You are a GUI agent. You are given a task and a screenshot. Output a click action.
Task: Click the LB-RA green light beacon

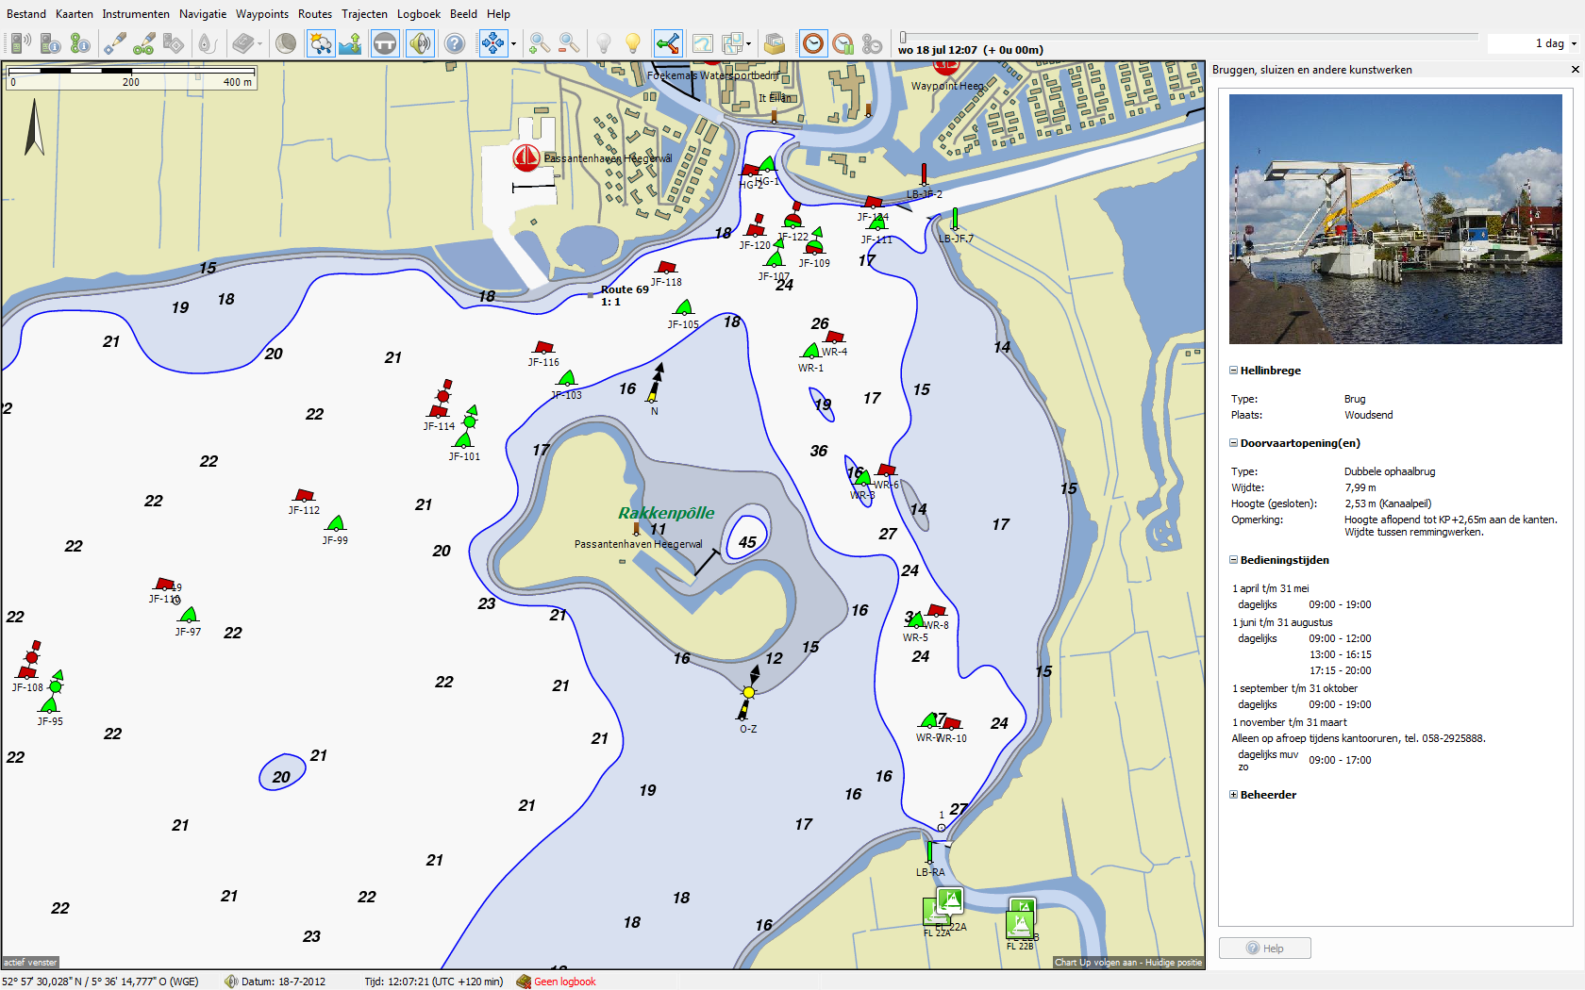coord(929,852)
